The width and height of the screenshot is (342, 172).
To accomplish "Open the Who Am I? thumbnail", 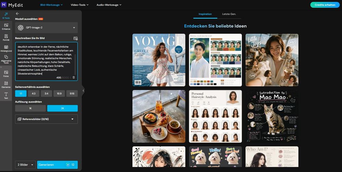I will [272, 157].
